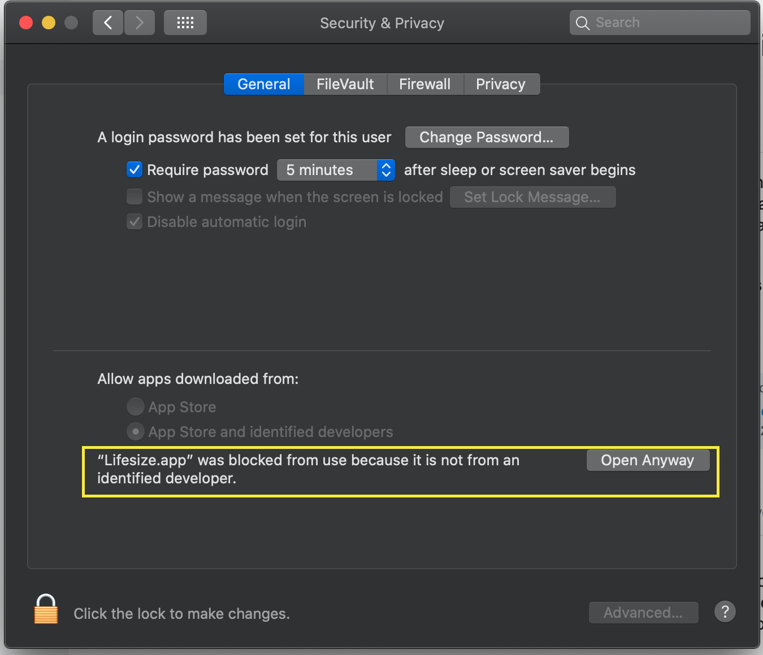Screen dimensions: 763x655
Task: Click the magnifying glass in search field
Action: click(582, 23)
